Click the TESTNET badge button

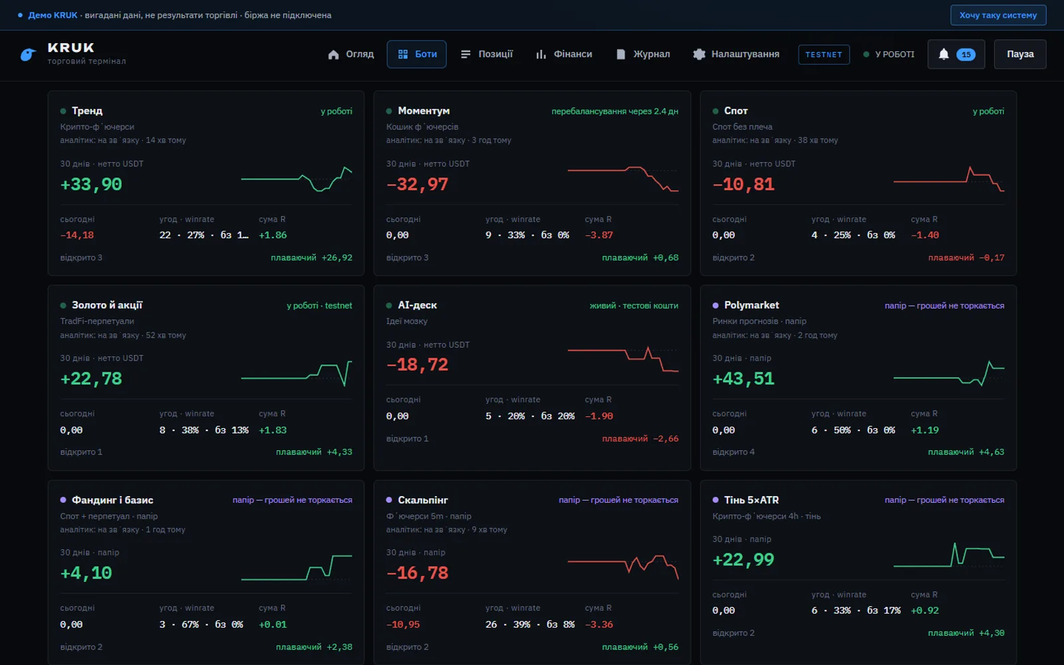(824, 55)
